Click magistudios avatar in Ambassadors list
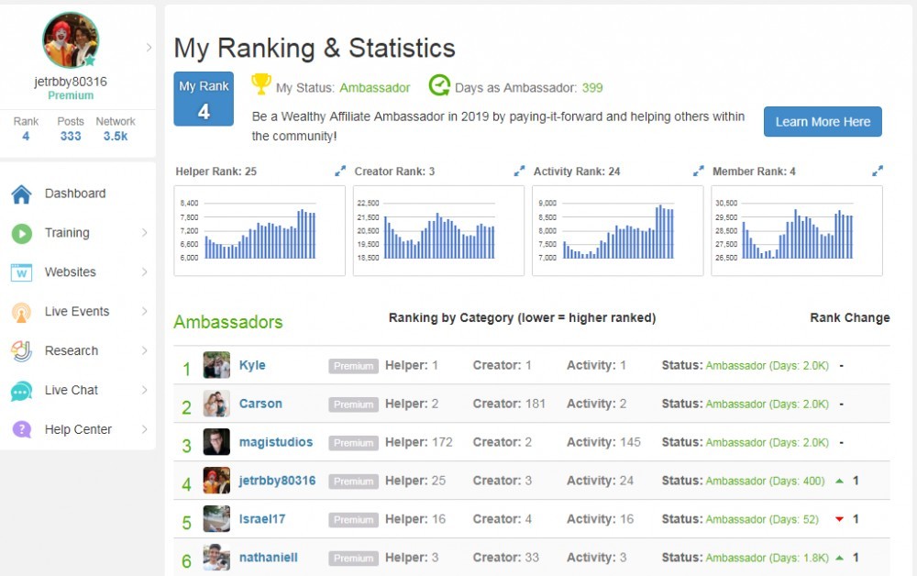917x576 pixels. click(216, 442)
